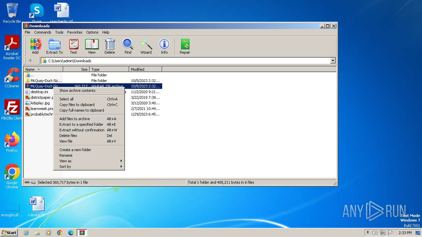
Task: Open Firefox desktop shortcut
Action: click(x=12, y=142)
